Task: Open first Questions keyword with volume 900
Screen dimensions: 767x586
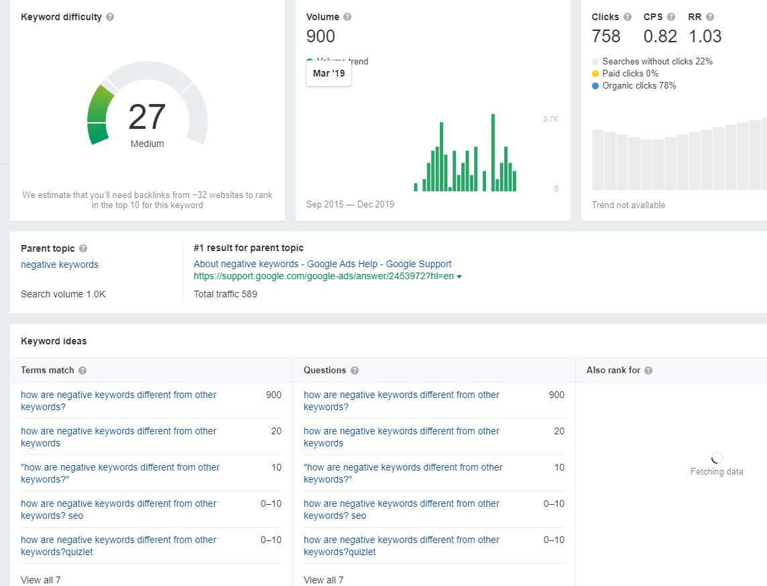Action: coord(401,401)
